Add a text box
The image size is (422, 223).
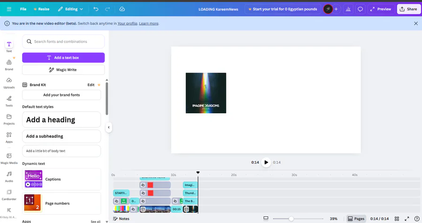click(63, 58)
